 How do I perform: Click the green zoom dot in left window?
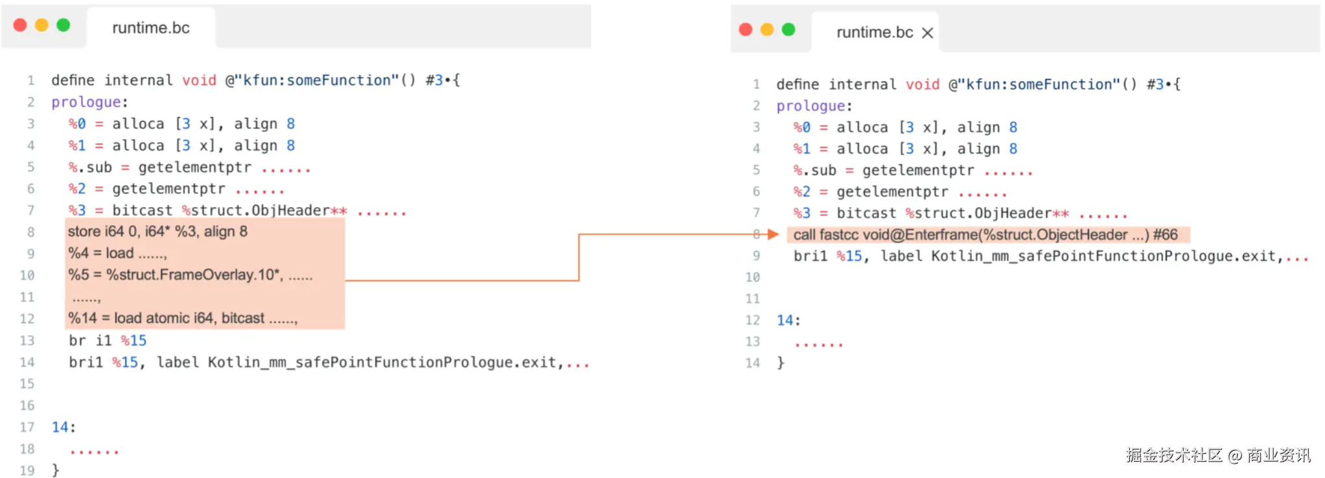click(x=63, y=25)
